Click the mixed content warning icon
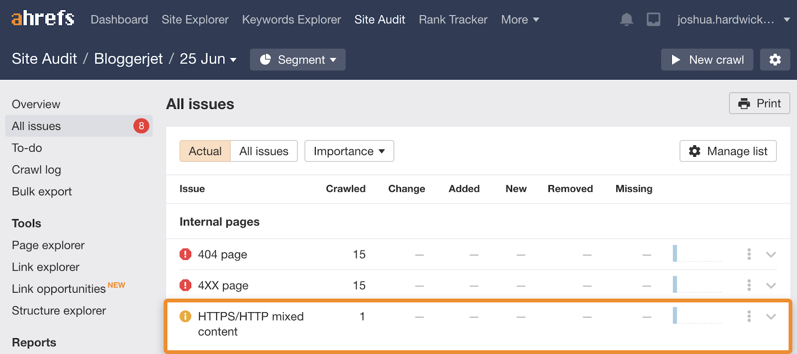This screenshot has width=797, height=354. pyautogui.click(x=185, y=316)
